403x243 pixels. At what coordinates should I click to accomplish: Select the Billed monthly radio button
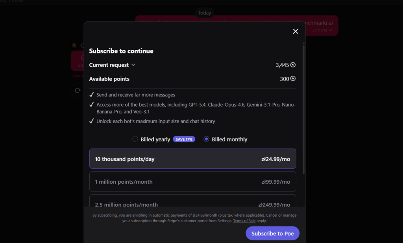(206, 139)
